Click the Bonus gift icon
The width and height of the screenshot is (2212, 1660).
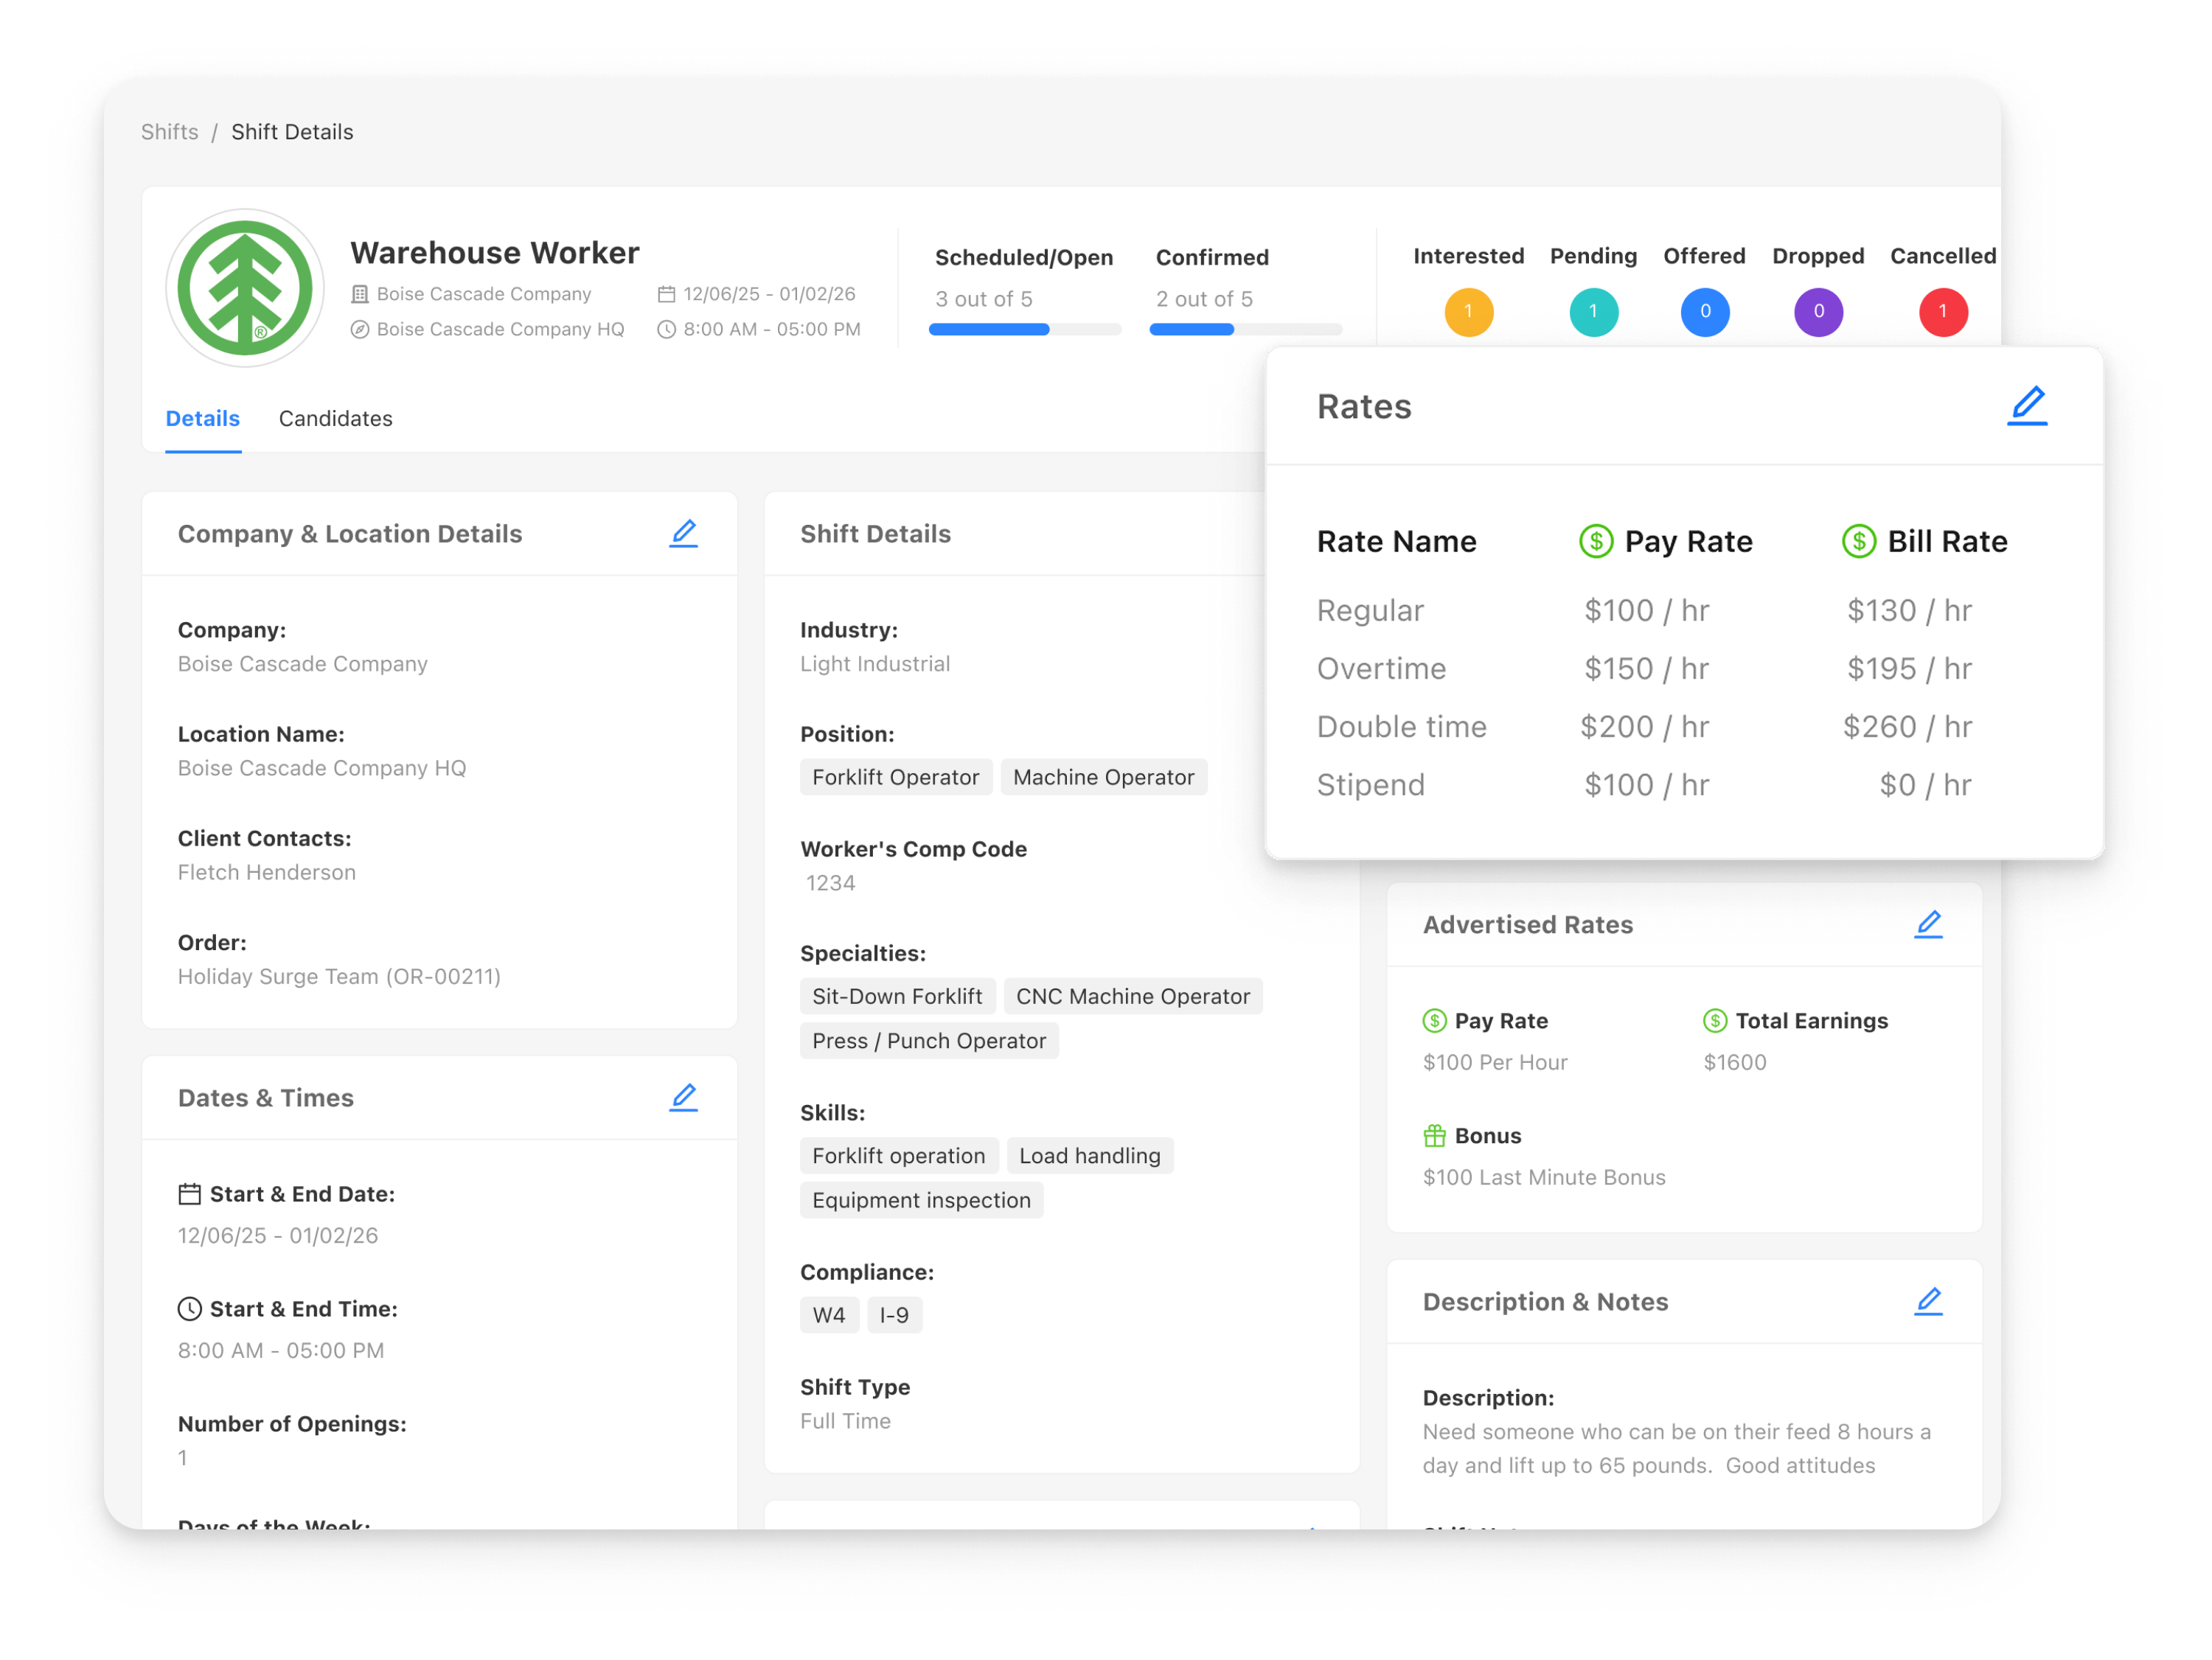tap(1434, 1135)
